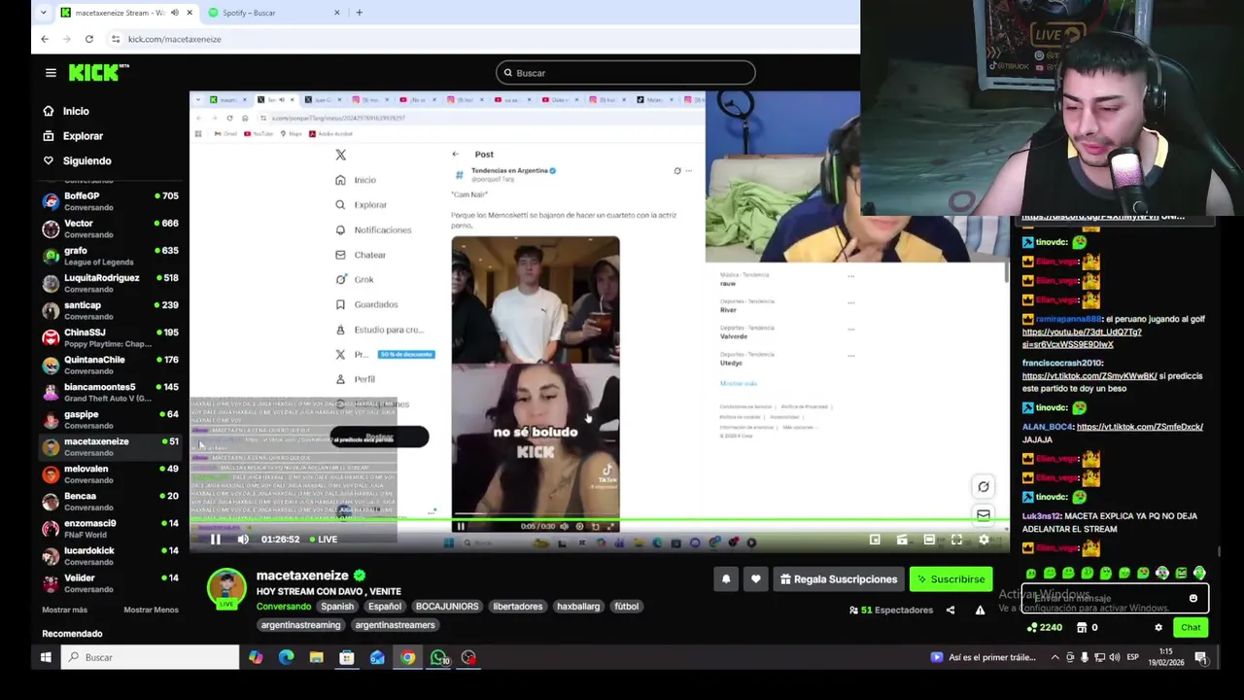This screenshot has width=1244, height=700.
Task: Select the argentinastreaming tag
Action: click(300, 625)
